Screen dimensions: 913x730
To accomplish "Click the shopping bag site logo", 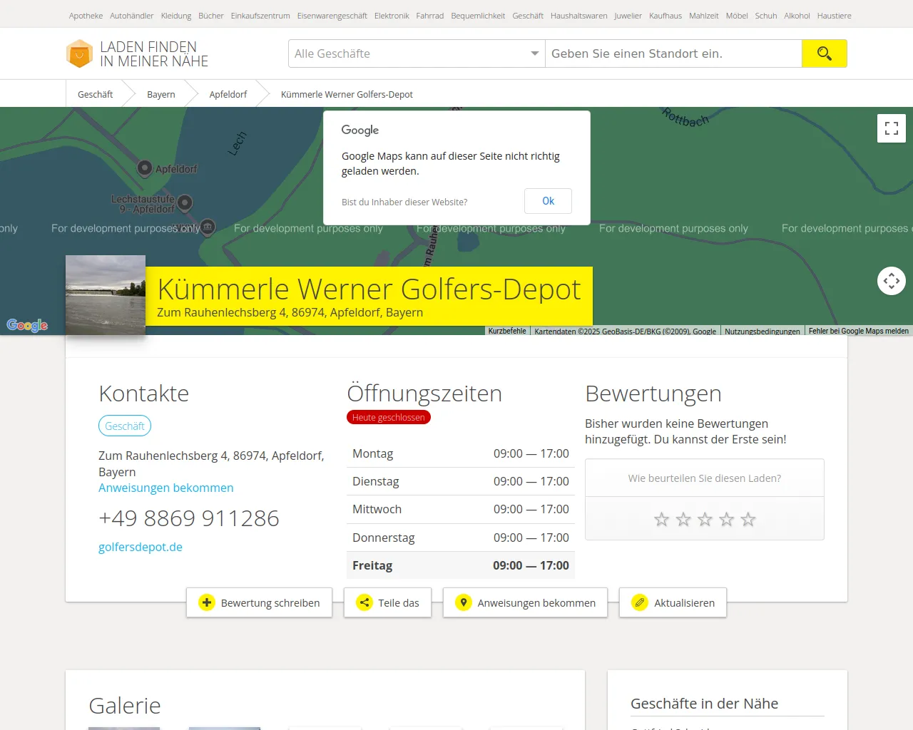I will click(x=79, y=53).
